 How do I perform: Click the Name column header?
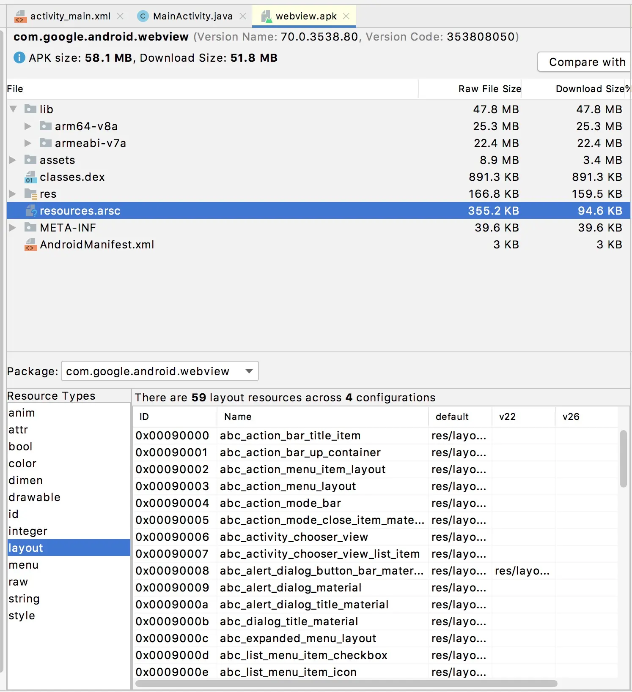tap(323, 417)
